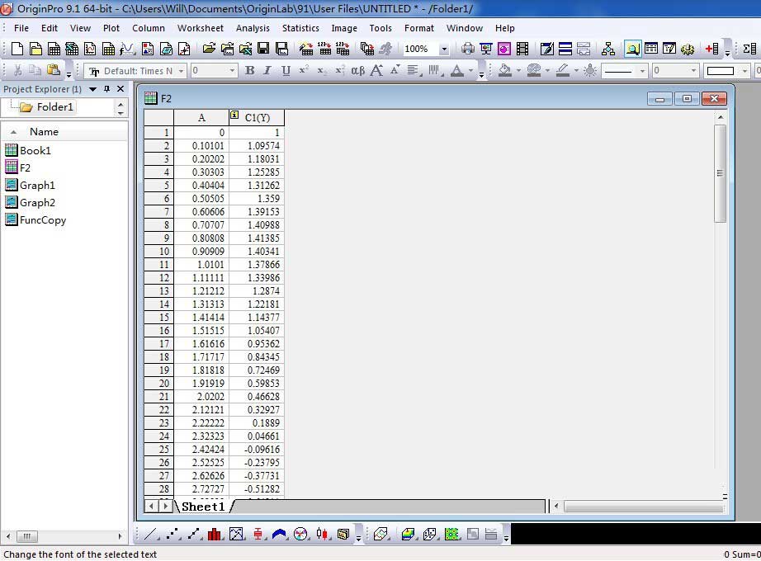The image size is (761, 561).
Task: Open the font name dropdown
Action: coord(181,71)
